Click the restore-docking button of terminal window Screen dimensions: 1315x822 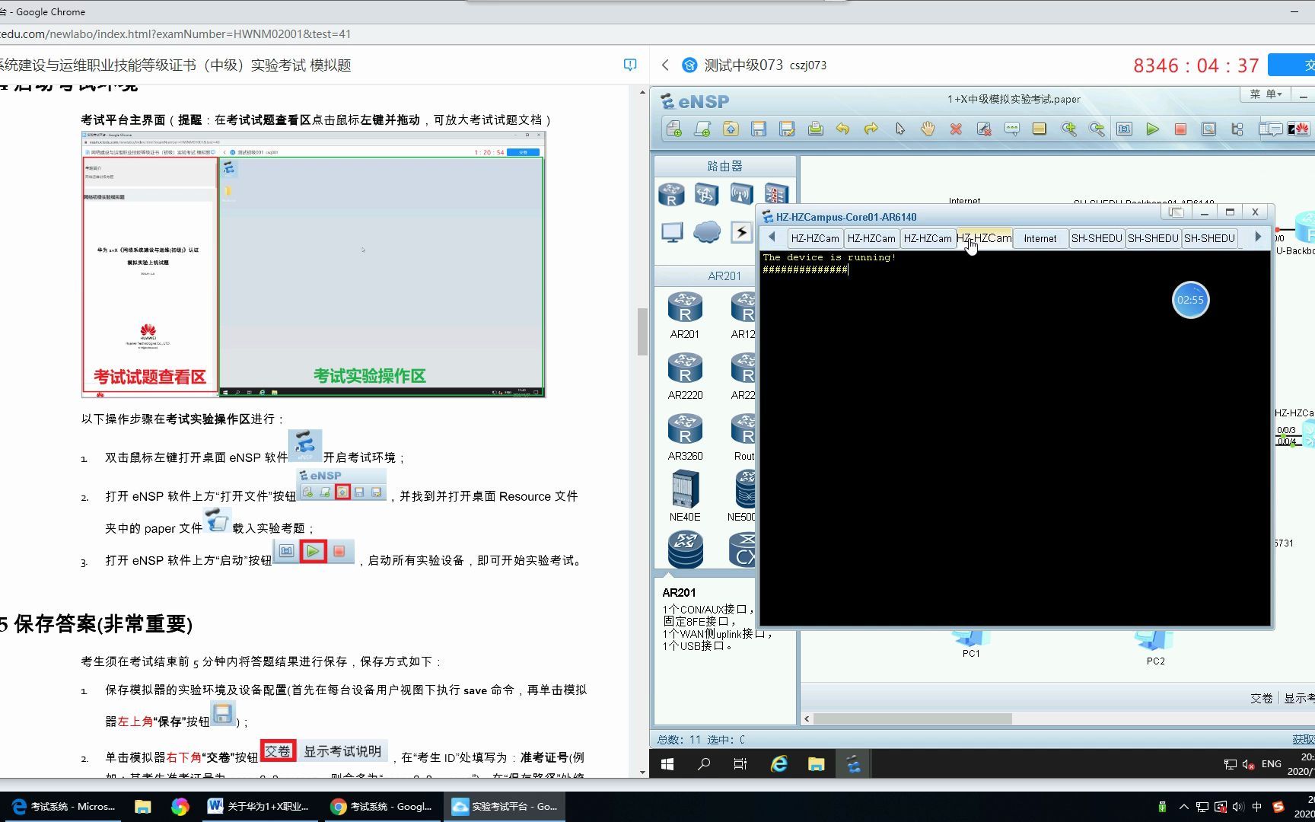click(x=1176, y=212)
